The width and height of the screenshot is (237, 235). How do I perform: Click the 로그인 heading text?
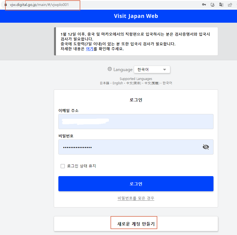point(136,100)
